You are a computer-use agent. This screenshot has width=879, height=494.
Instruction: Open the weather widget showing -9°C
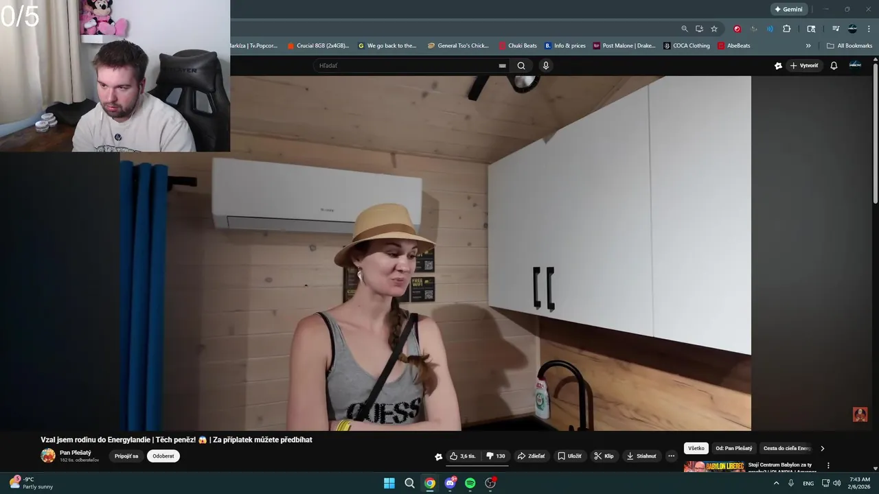click(31, 483)
